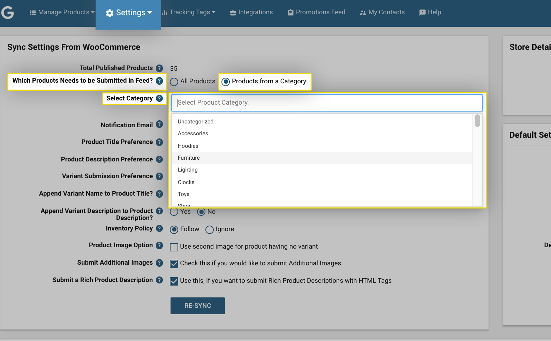
Task: Open the My Contacts page
Action: (386, 12)
